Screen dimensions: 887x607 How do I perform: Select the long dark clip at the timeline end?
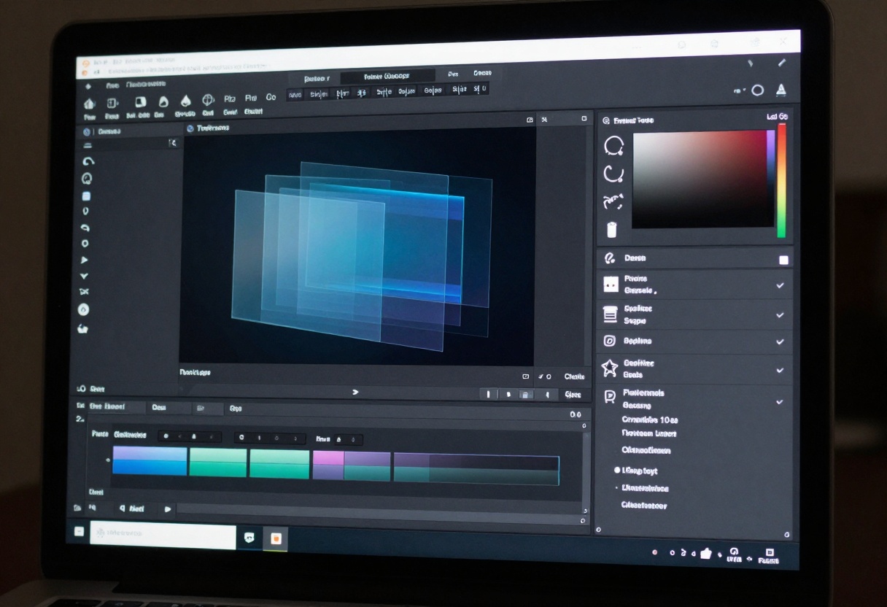pyautogui.click(x=476, y=469)
